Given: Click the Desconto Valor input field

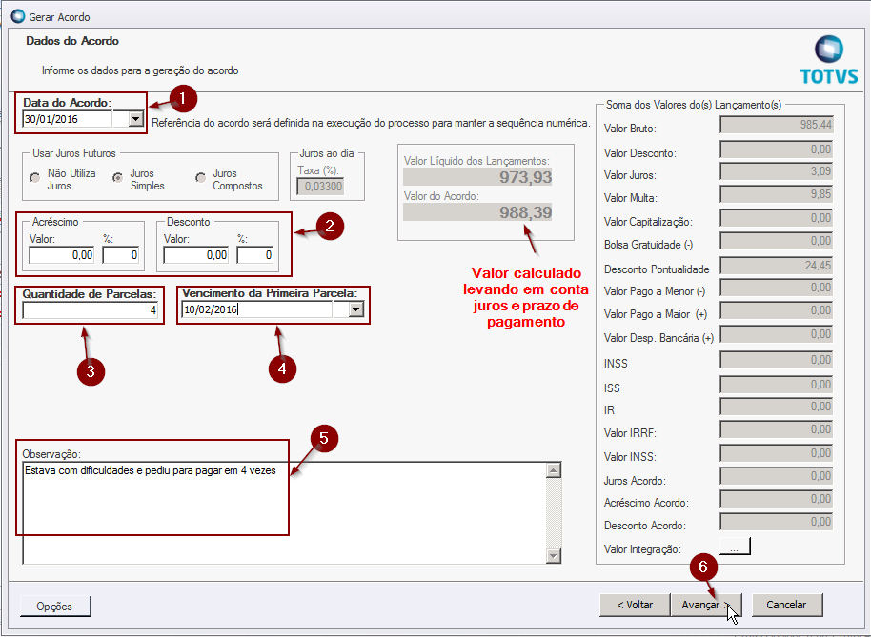Looking at the screenshot, I should point(197,255).
